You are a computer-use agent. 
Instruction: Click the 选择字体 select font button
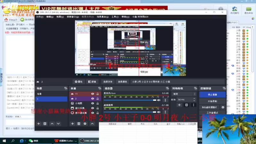[108, 82]
